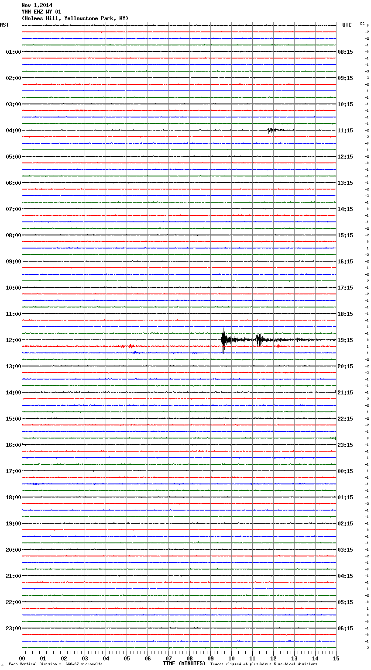Select the "23:00" MST hour label
Image resolution: width=371 pixels, height=670 pixels.
(x=14, y=629)
